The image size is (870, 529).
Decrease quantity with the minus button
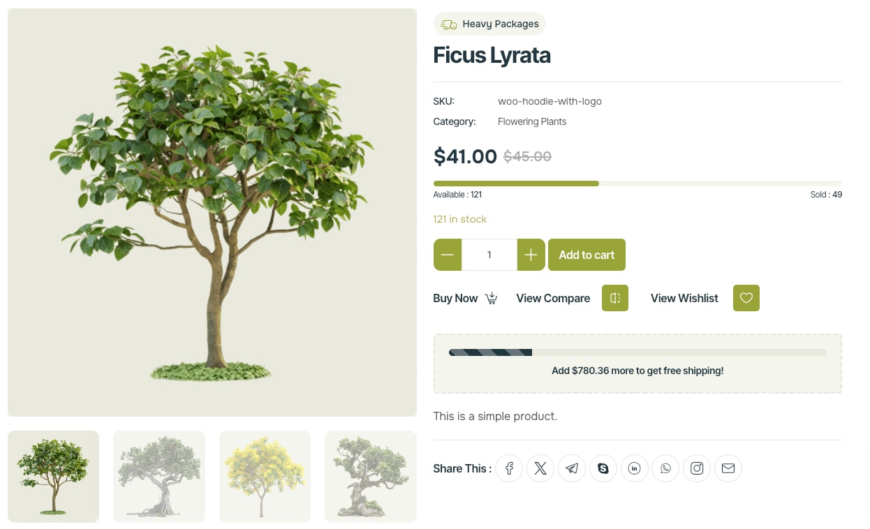tap(448, 255)
